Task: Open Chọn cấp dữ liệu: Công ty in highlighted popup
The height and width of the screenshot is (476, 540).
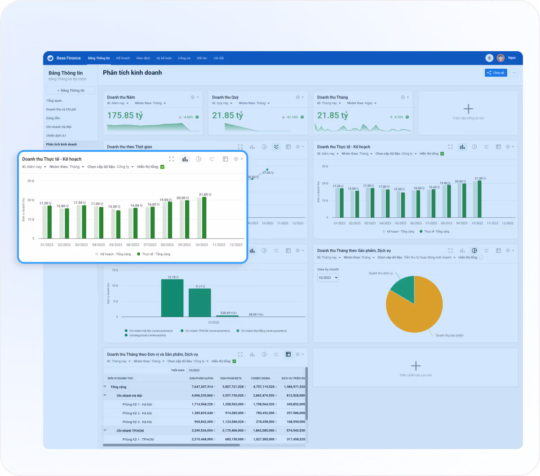Action: click(x=111, y=167)
